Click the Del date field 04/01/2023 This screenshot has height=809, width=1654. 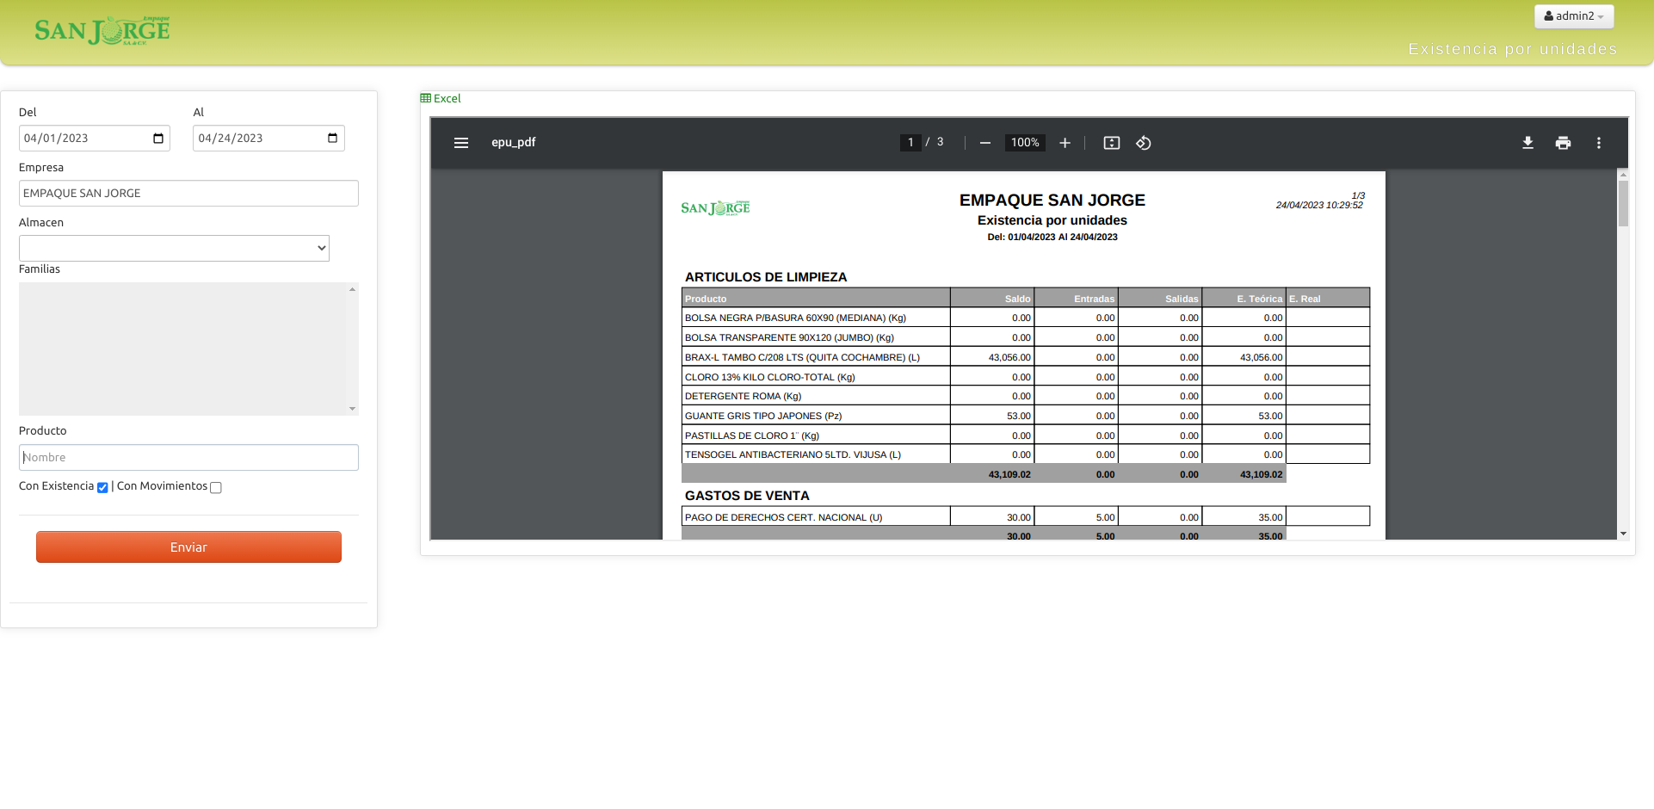click(95, 139)
